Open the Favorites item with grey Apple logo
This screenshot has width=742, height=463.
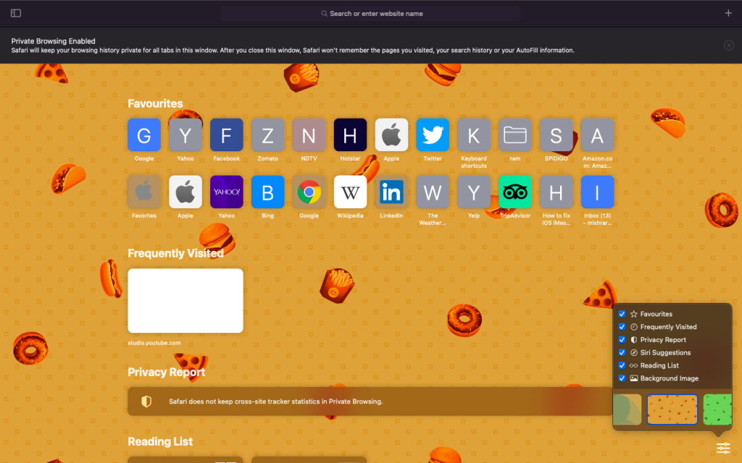coord(144,192)
